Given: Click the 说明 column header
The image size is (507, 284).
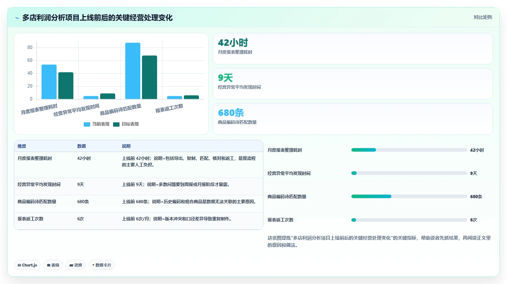Looking at the screenshot, I should pyautogui.click(x=126, y=146).
